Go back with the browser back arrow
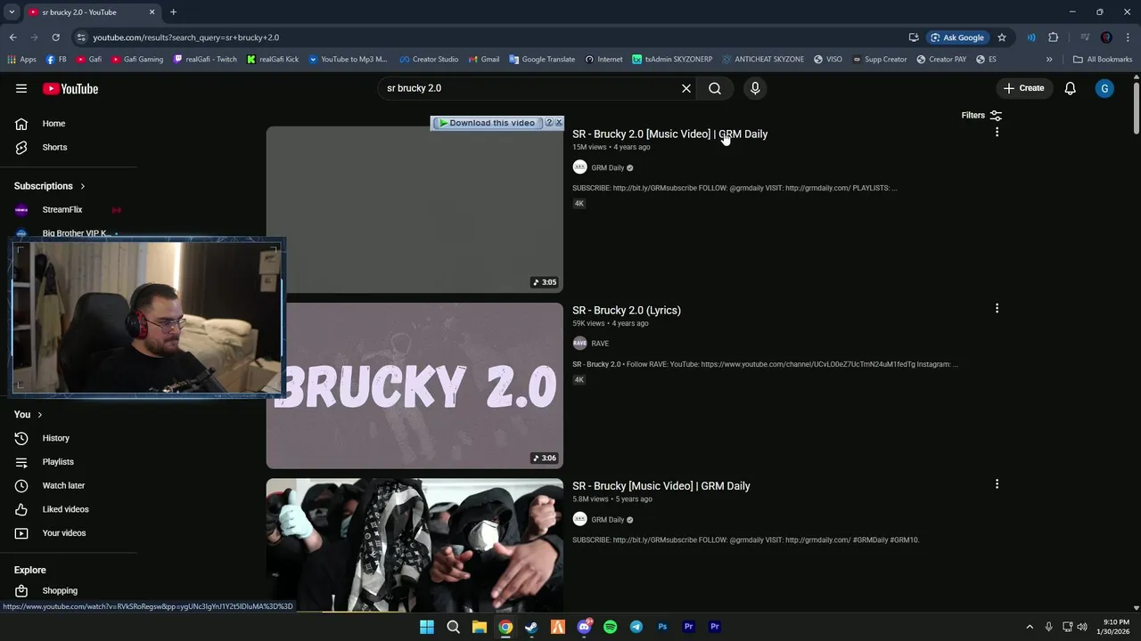 coord(12,37)
